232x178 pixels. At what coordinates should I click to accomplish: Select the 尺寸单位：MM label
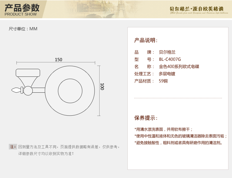(x=23, y=29)
